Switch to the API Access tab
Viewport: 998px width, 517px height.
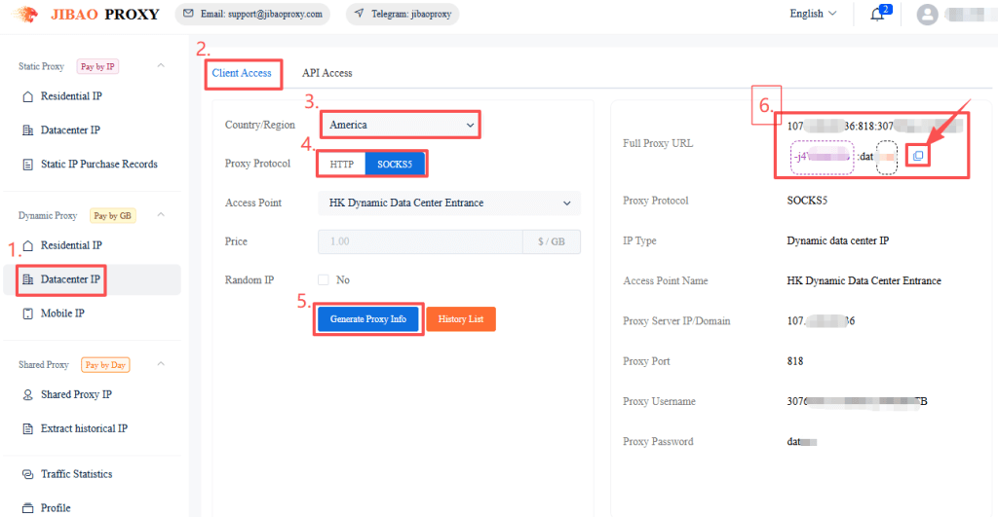tap(326, 73)
